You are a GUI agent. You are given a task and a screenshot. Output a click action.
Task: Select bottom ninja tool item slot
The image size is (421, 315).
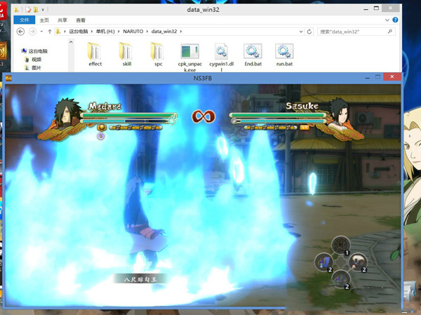coord(341,279)
